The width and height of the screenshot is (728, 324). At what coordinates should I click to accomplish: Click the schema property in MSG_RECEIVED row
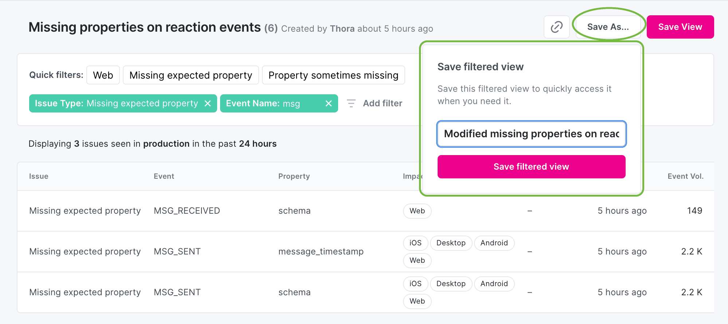coord(294,211)
